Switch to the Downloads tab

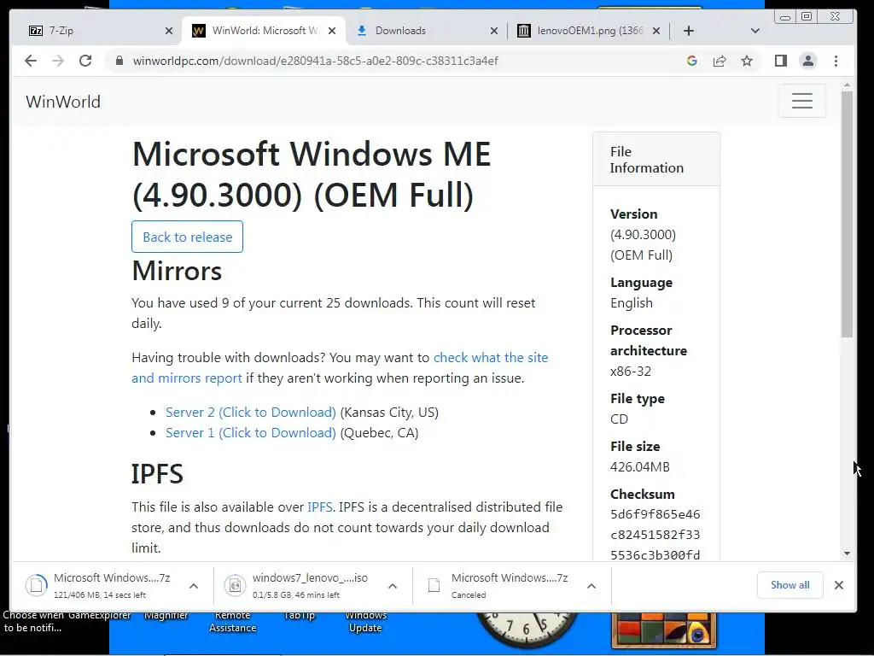427,31
